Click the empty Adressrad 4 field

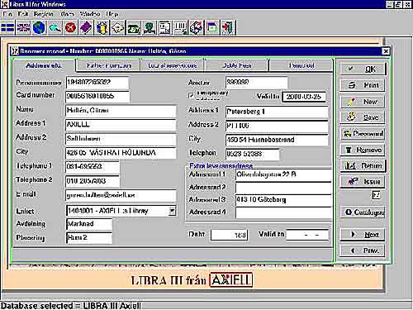coord(283,212)
